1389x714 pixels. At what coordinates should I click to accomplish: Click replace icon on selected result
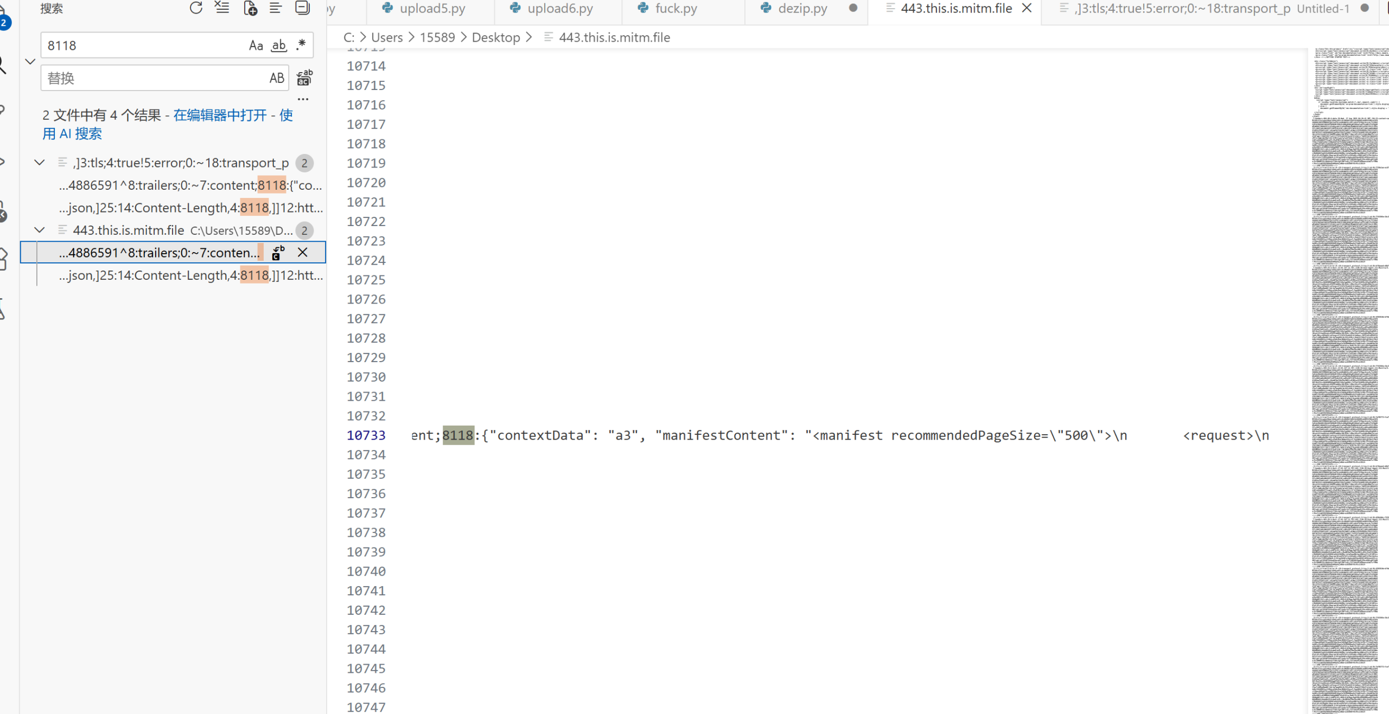coord(278,253)
